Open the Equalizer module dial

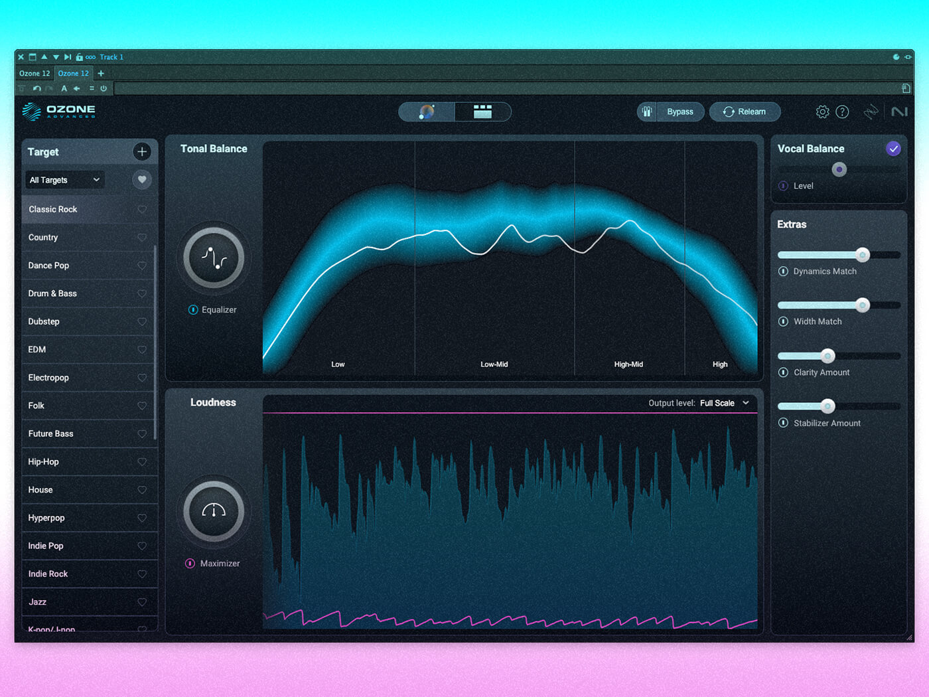coord(214,258)
